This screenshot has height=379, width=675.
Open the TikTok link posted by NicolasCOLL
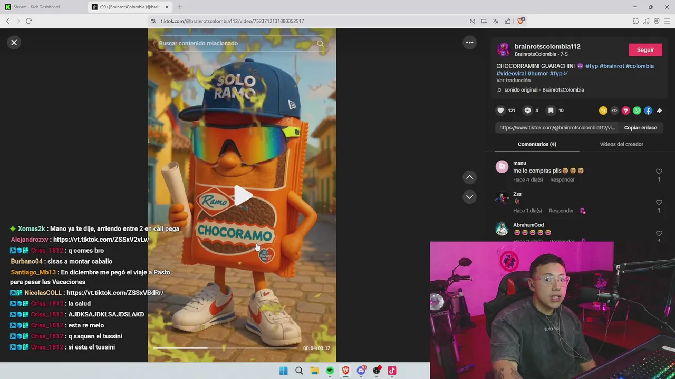click(x=115, y=293)
